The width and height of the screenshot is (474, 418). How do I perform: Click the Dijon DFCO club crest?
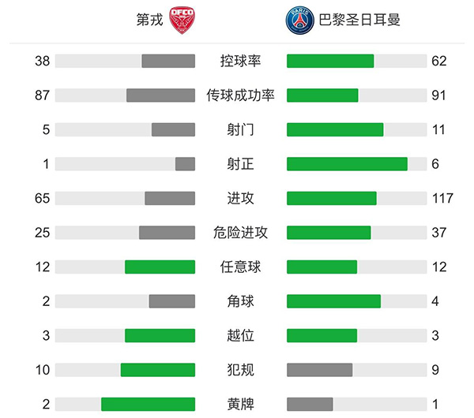pos(182,20)
